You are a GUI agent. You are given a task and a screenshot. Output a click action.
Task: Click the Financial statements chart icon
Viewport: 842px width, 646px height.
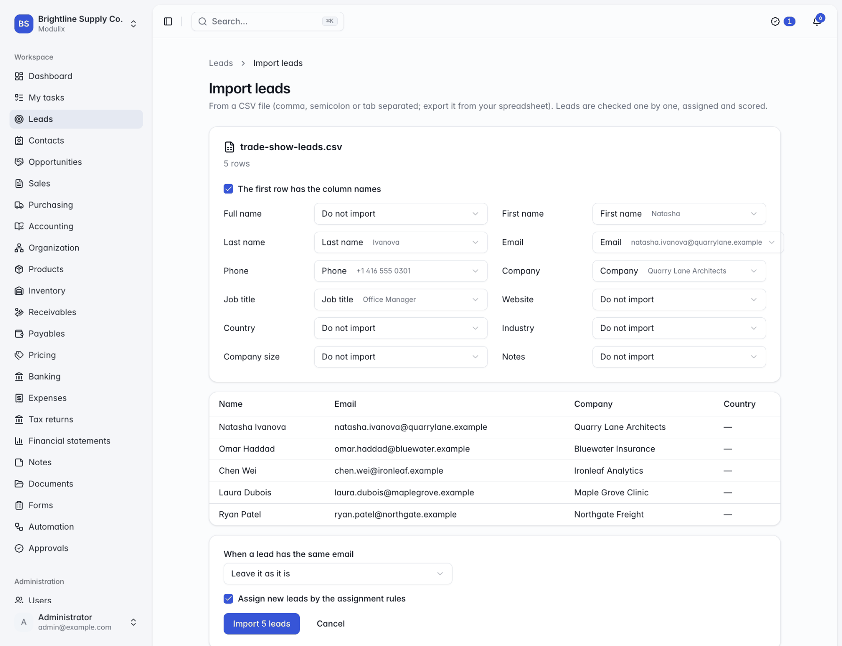coord(19,441)
